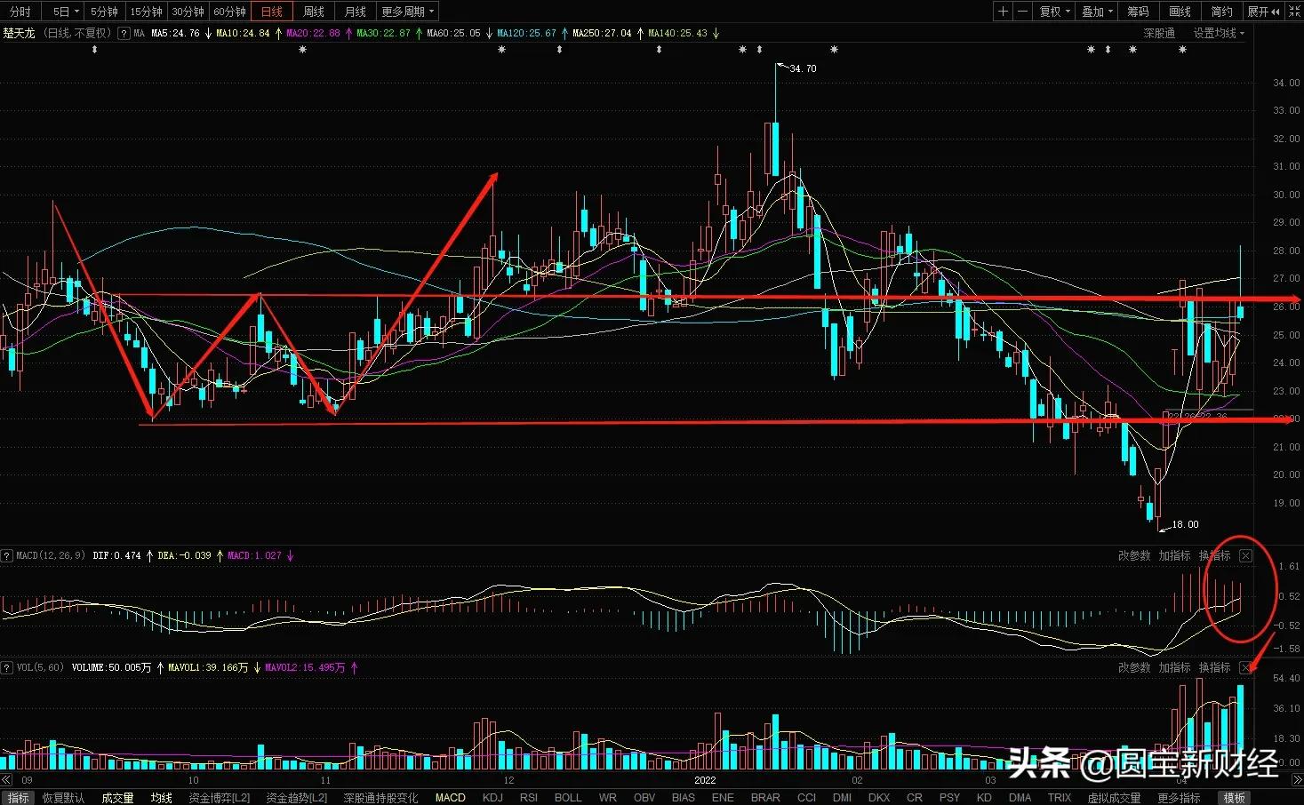
Task: Switch to 15分钟 chart period
Action: 146,12
